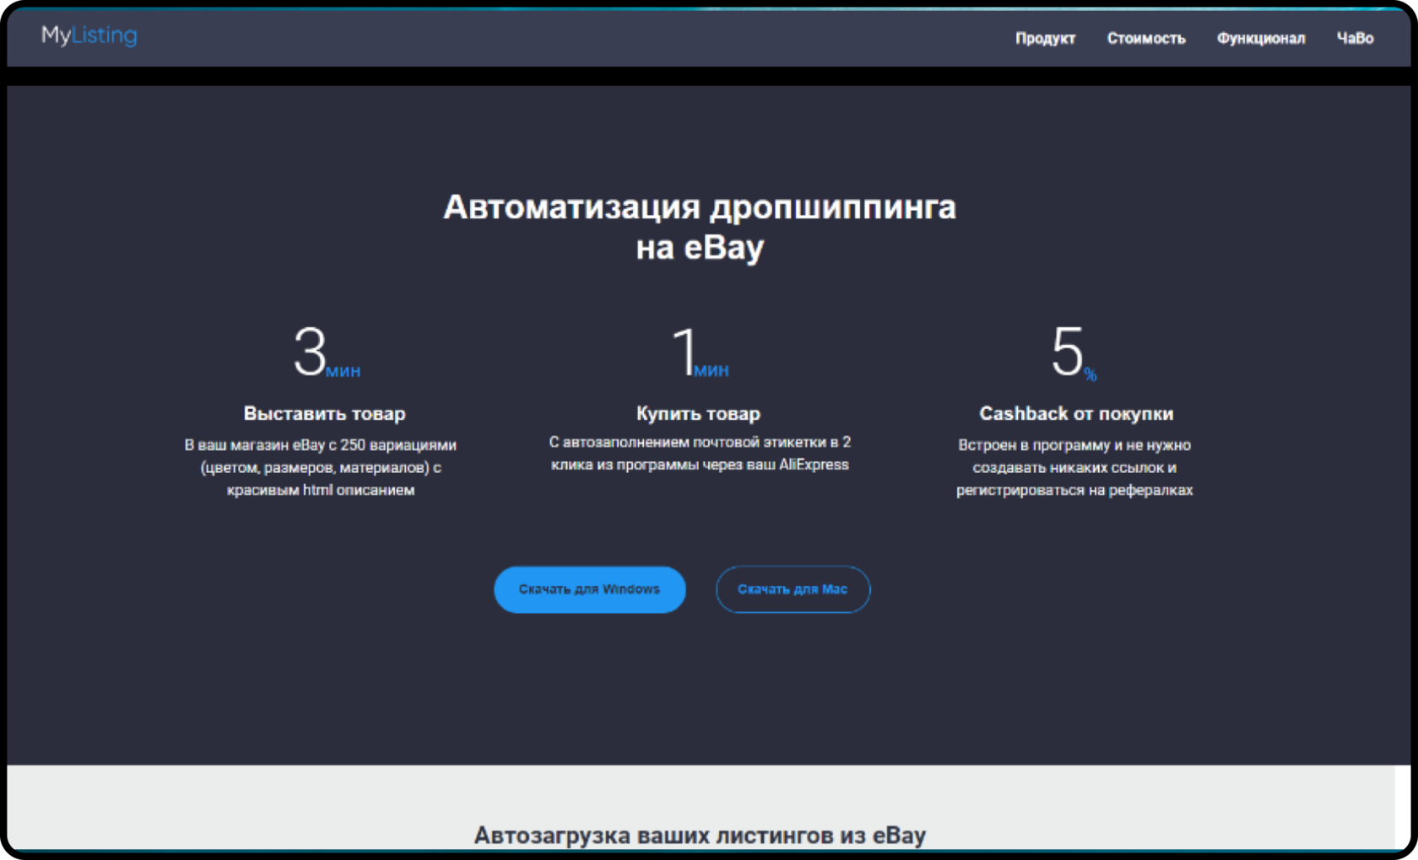This screenshot has width=1418, height=860.
Task: Click the Автозагрузка ваших листингов из eBay heading
Action: [700, 835]
